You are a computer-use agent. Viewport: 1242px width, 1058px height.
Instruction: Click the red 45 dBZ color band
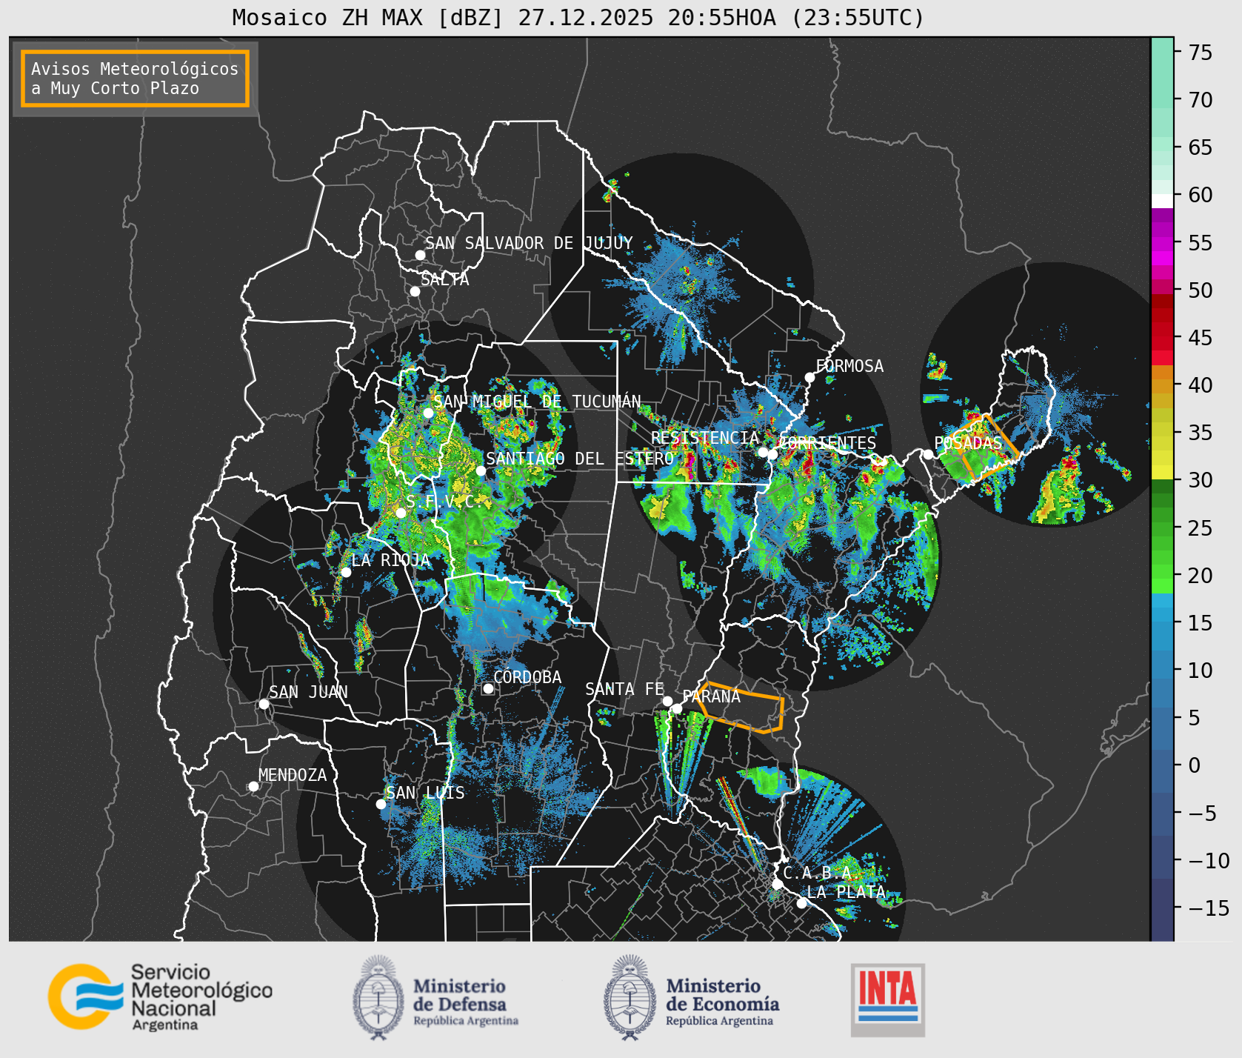[1162, 338]
